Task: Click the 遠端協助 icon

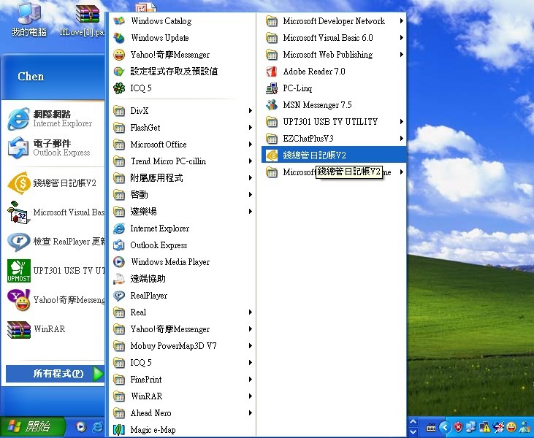Action: 119,279
